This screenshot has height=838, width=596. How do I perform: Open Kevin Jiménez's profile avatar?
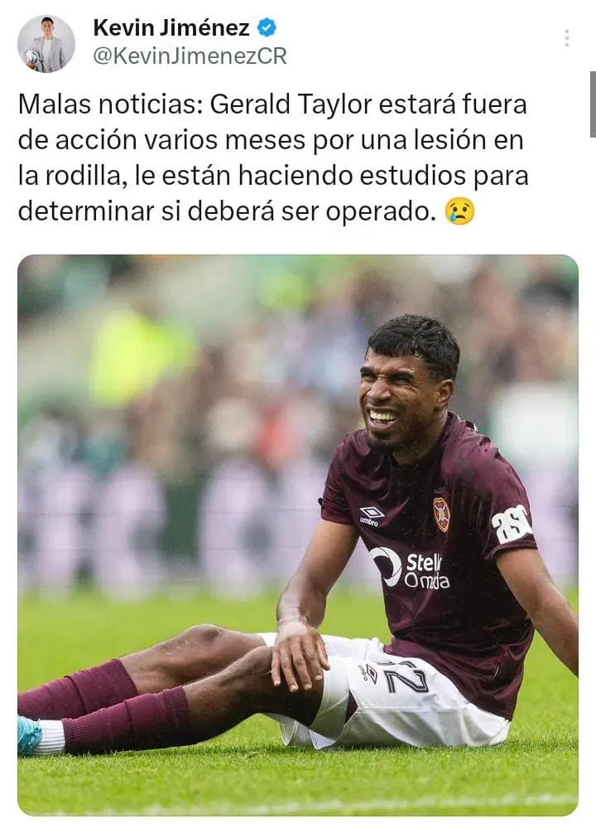coord(46,44)
